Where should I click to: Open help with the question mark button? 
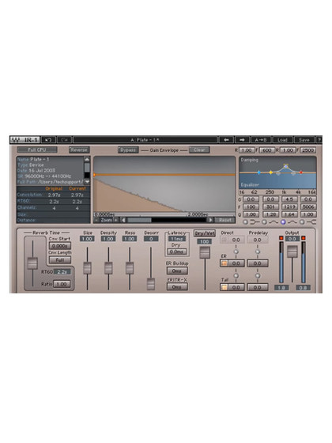click(319, 140)
